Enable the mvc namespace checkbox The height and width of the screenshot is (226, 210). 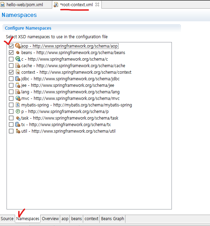click(x=11, y=99)
